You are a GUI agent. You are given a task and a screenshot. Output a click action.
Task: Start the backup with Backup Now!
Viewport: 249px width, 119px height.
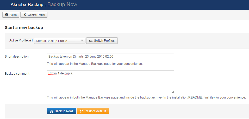(x=61, y=111)
